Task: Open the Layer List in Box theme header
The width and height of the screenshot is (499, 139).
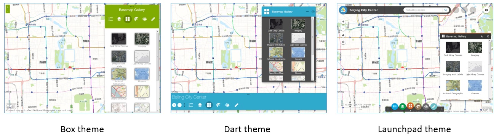Action: point(119,19)
